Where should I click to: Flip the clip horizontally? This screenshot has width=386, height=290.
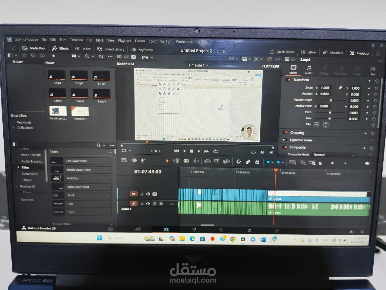point(316,125)
